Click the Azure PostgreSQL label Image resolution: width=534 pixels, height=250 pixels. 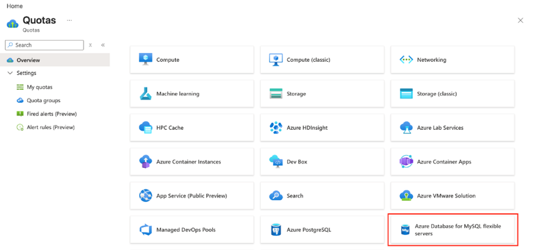(x=309, y=230)
